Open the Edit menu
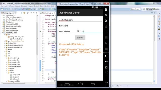161x90 pixels. click(6, 6)
